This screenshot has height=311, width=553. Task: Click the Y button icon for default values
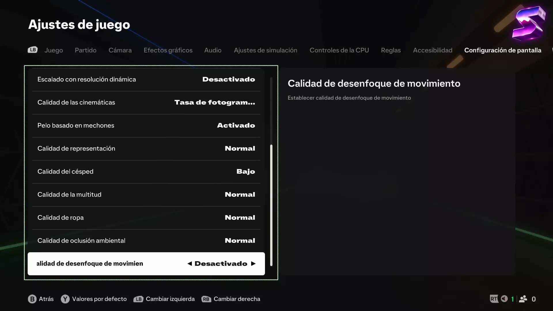tap(65, 299)
